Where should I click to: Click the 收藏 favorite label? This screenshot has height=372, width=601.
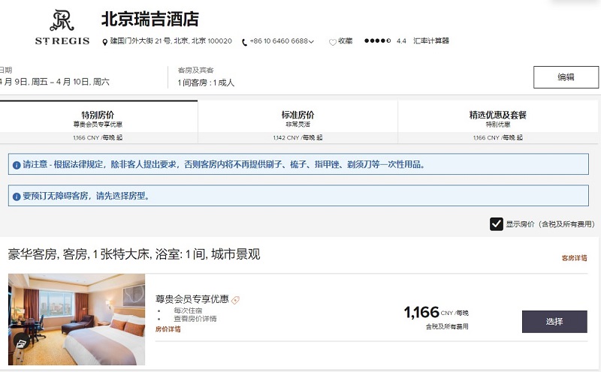tap(345, 40)
